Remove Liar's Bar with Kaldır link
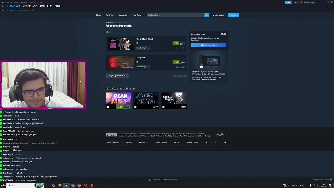Viewport: 334px width, 188px height. tap(183, 67)
